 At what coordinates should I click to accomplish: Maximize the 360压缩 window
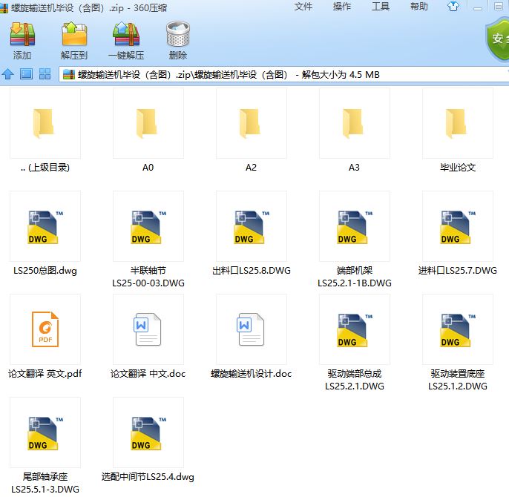(x=499, y=7)
